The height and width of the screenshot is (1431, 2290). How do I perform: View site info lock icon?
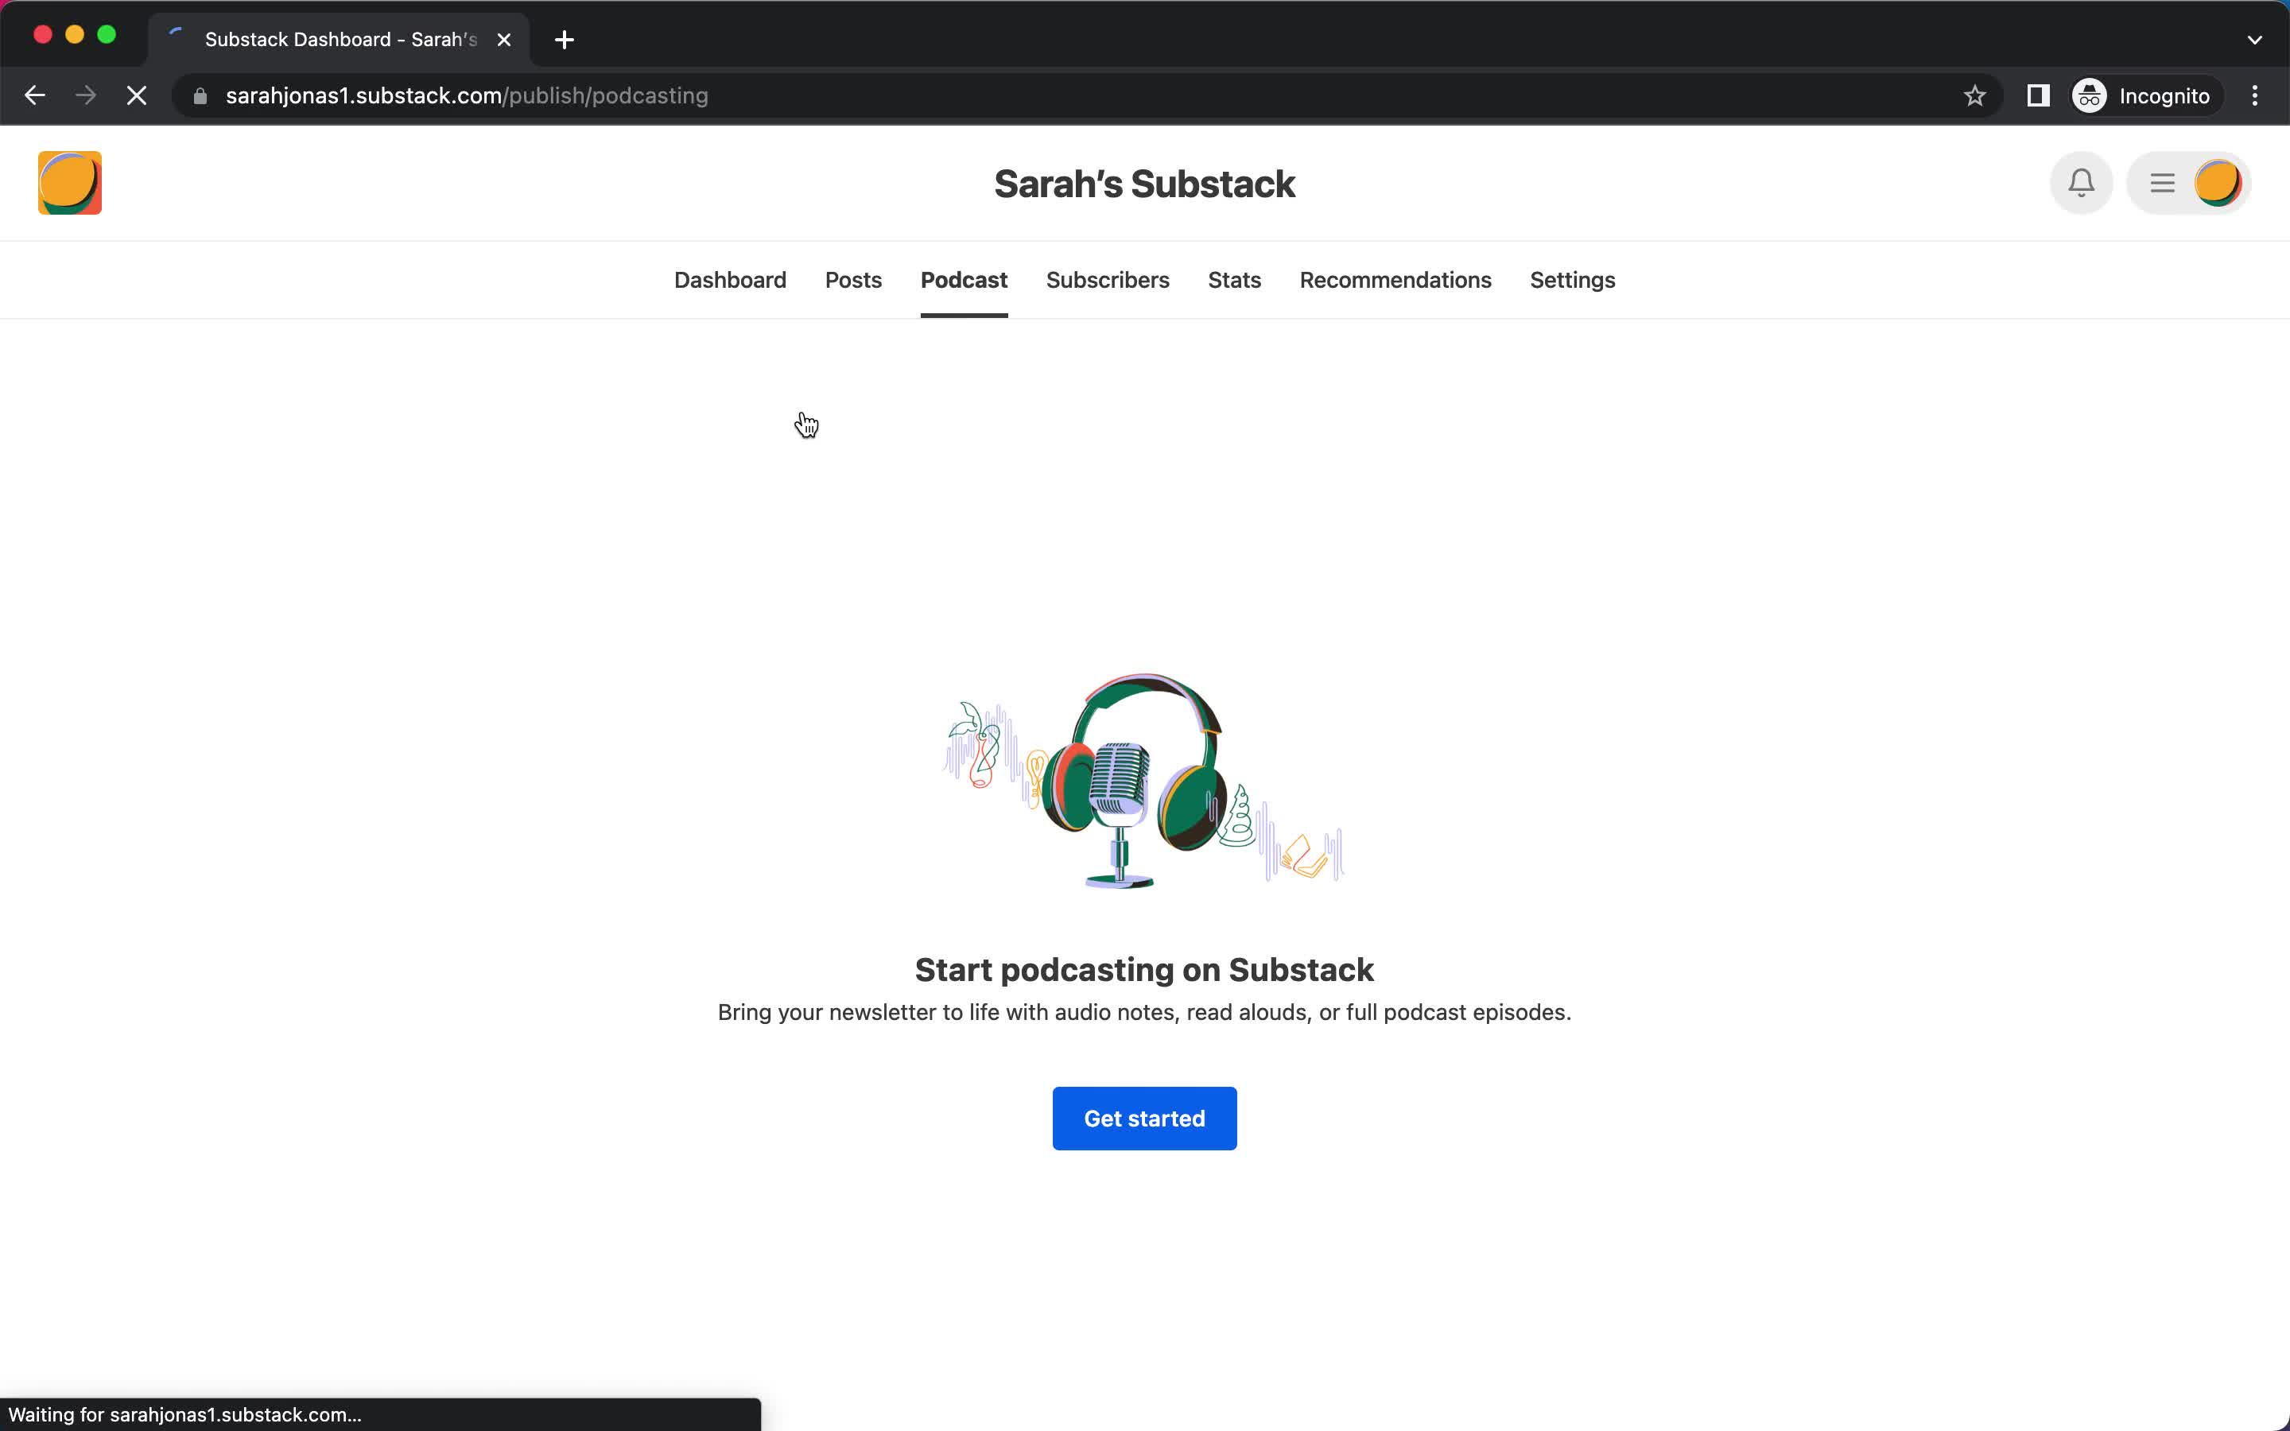pyautogui.click(x=200, y=95)
